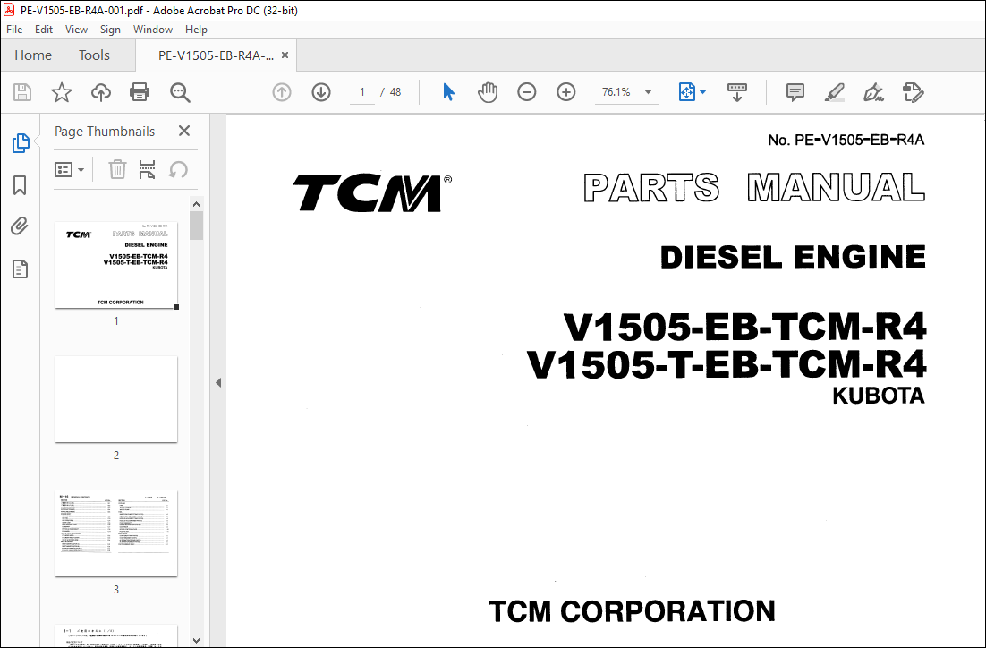The image size is (986, 648).
Task: Zoom out with minus button
Action: (x=527, y=92)
